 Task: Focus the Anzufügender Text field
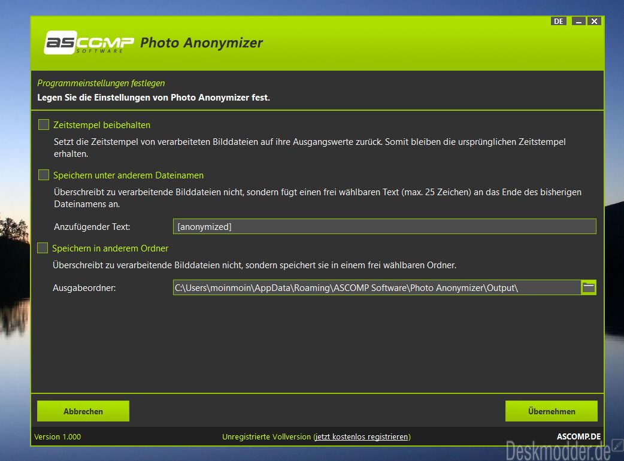point(384,226)
